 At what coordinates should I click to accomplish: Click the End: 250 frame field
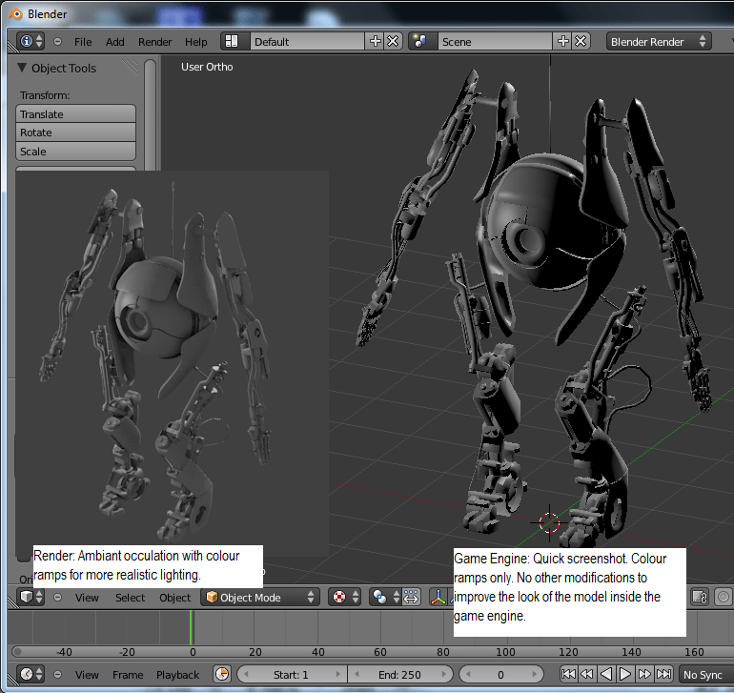click(x=400, y=674)
